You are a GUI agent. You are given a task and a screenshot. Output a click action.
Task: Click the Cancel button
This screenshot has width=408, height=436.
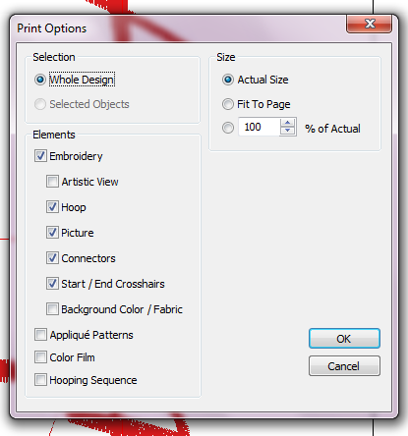click(344, 366)
